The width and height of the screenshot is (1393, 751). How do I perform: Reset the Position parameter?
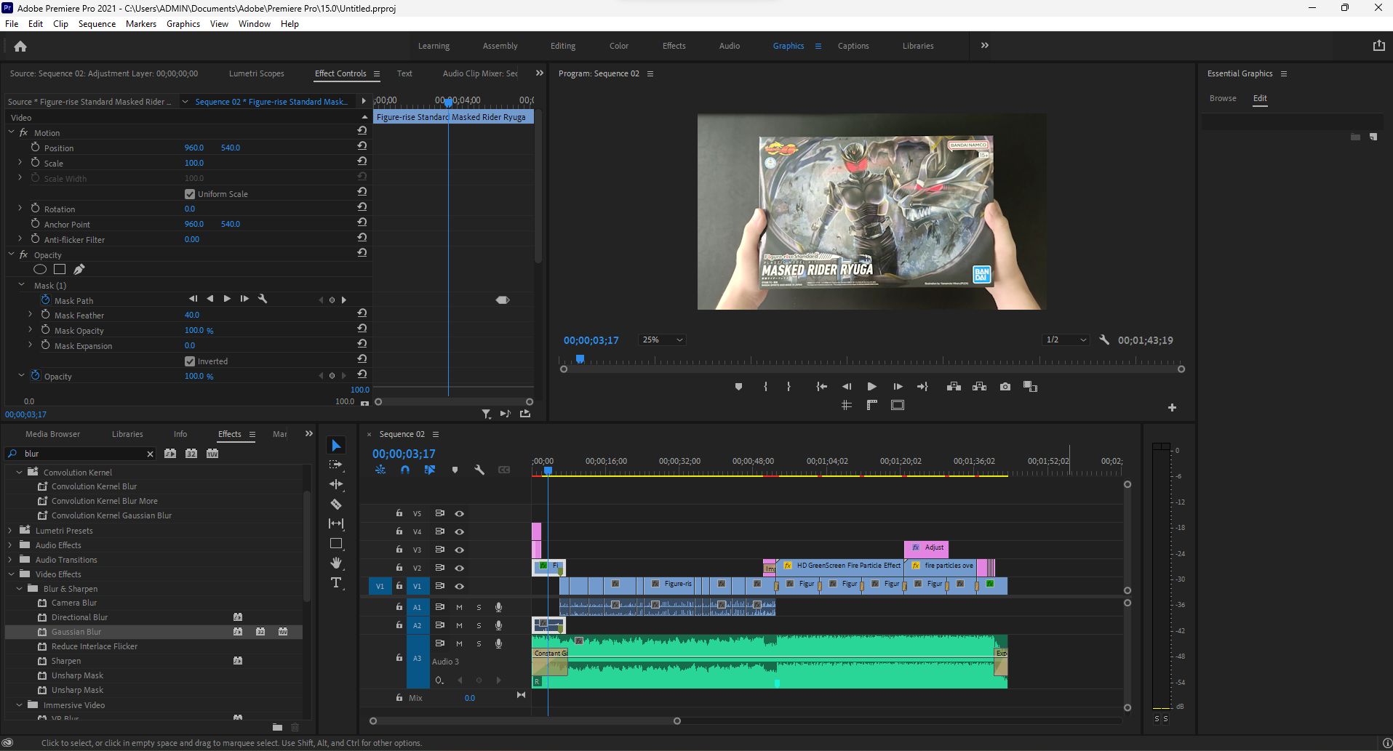click(x=362, y=146)
